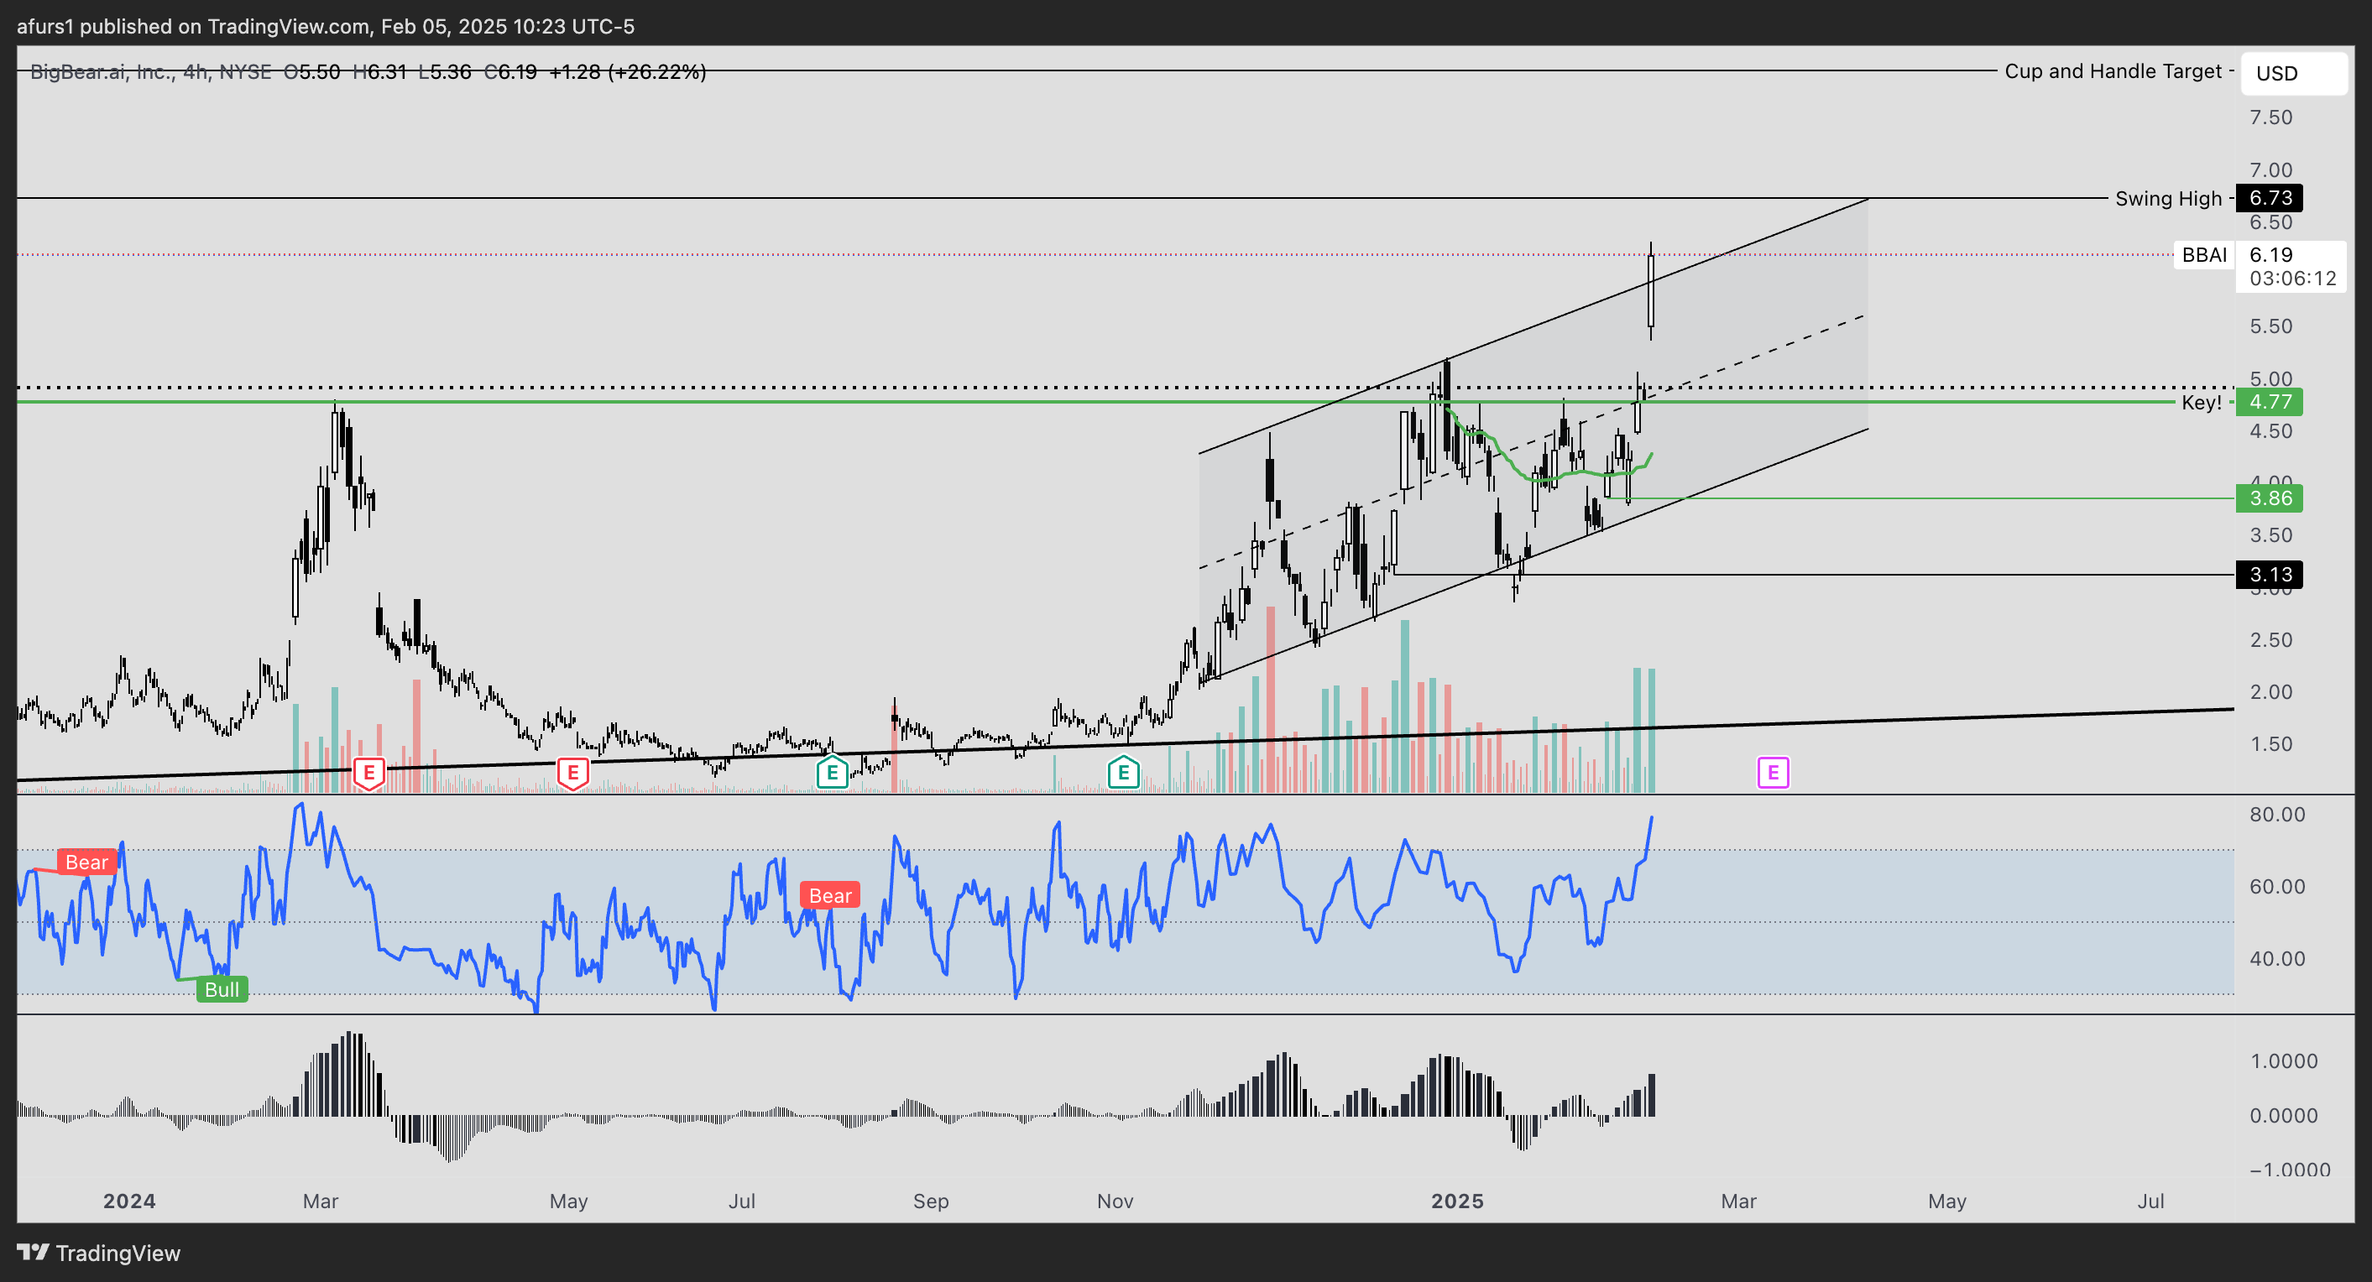Click the Swing High 6.73 price label
2372x1282 pixels.
pyautogui.click(x=2270, y=198)
